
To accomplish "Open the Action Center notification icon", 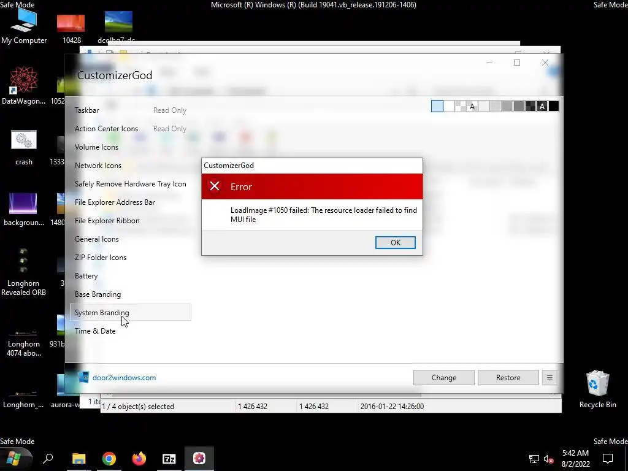I will 608,459.
